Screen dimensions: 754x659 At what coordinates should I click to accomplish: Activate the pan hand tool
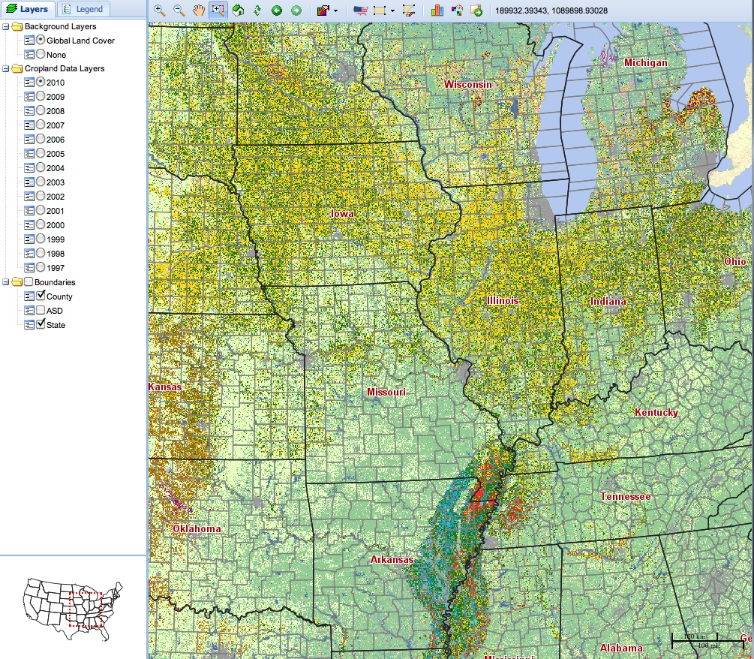click(199, 10)
